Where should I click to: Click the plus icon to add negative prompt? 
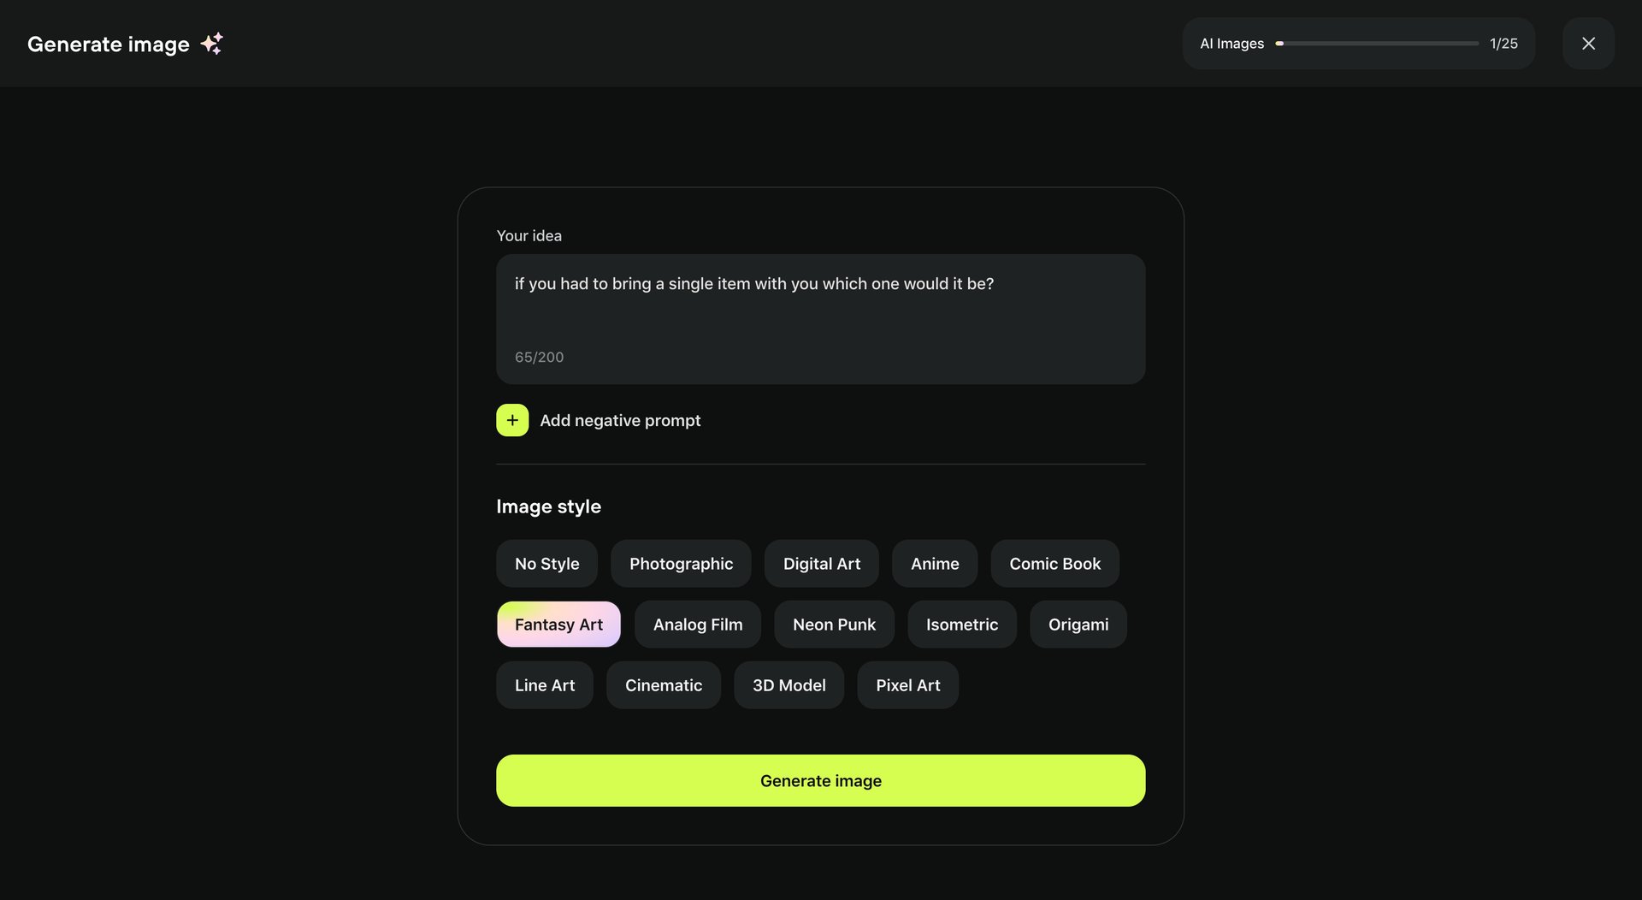[511, 420]
